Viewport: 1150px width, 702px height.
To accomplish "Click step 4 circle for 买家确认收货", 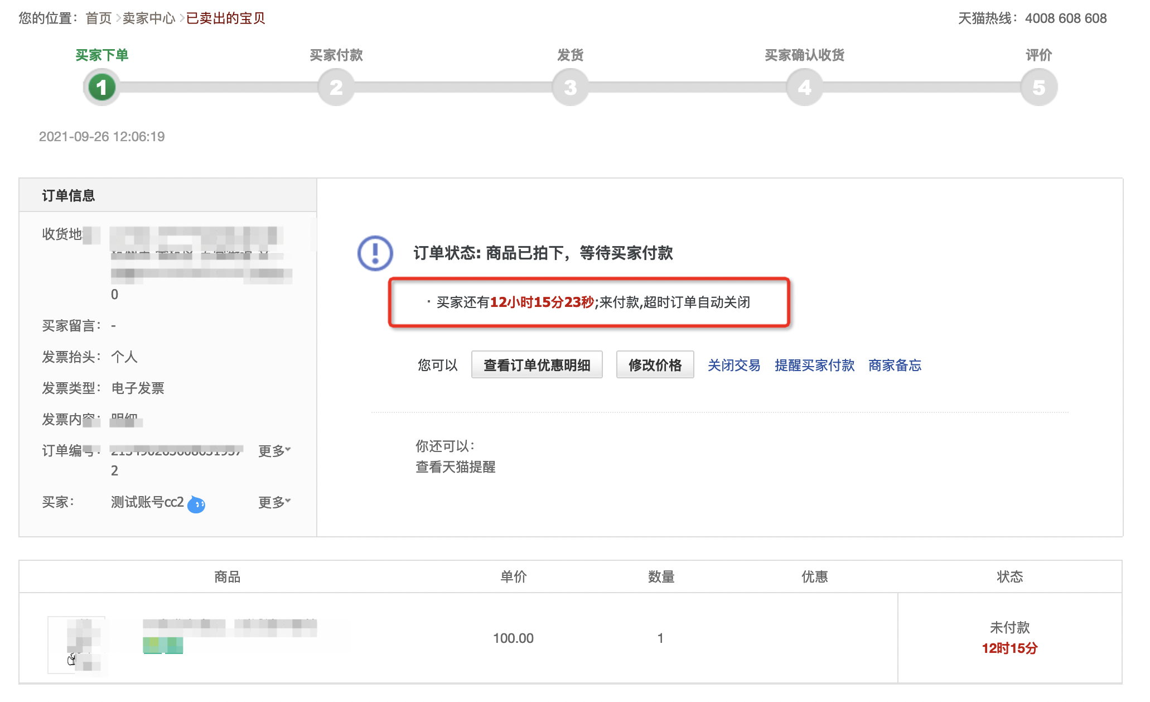I will coord(804,87).
